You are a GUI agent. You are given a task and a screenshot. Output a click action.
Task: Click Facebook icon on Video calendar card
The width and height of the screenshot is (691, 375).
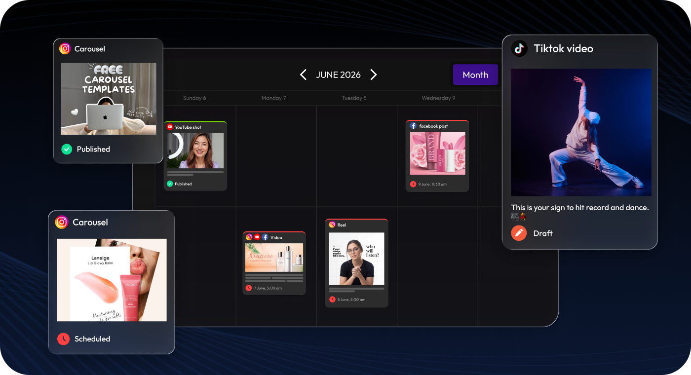(265, 237)
